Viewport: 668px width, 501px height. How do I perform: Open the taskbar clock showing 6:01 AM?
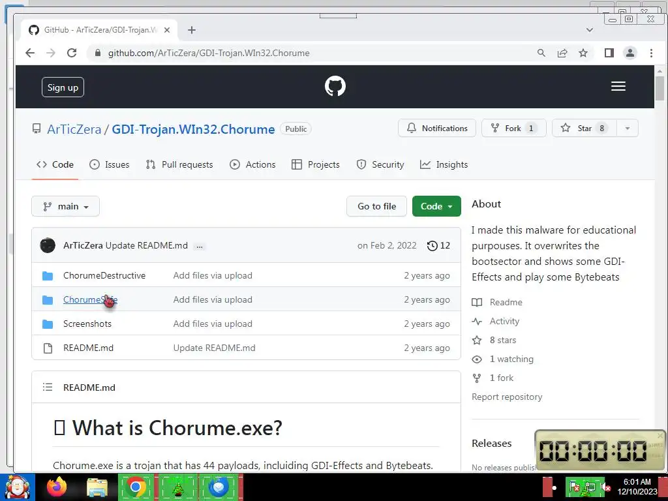637,487
